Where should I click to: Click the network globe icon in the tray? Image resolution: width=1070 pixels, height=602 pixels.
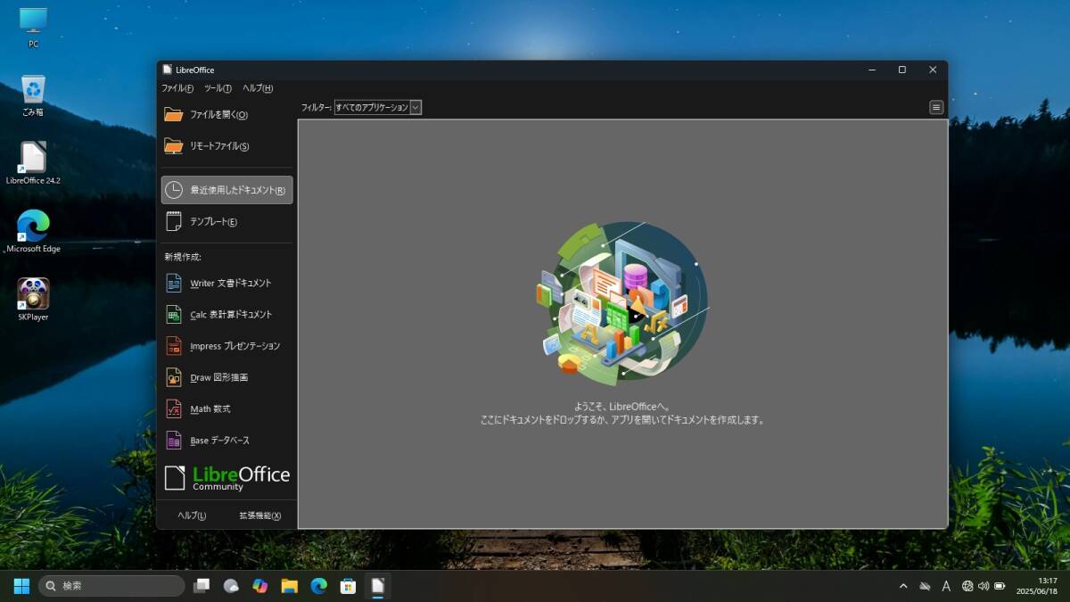(967, 586)
